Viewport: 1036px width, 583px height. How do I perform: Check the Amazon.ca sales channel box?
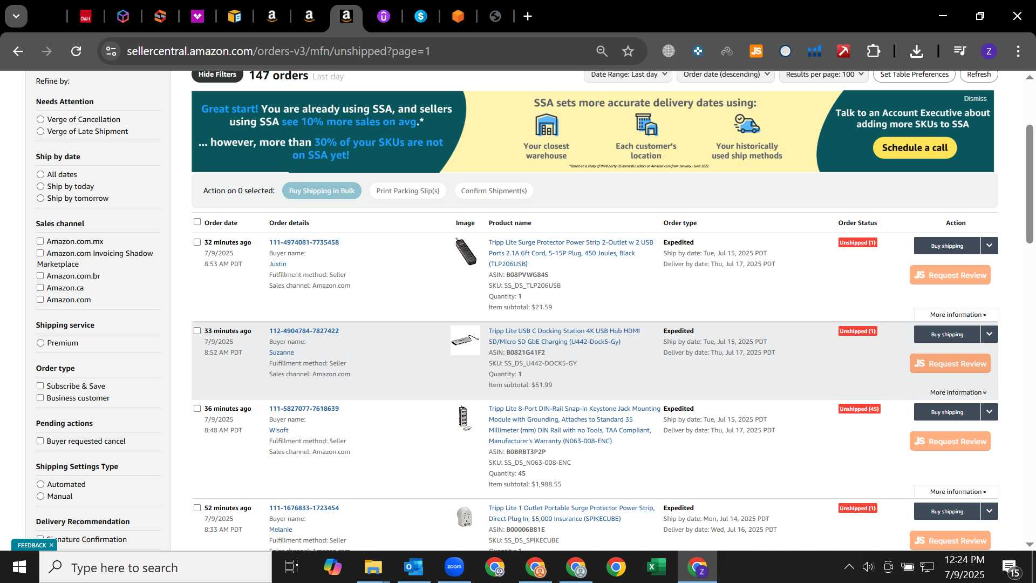[x=40, y=288]
